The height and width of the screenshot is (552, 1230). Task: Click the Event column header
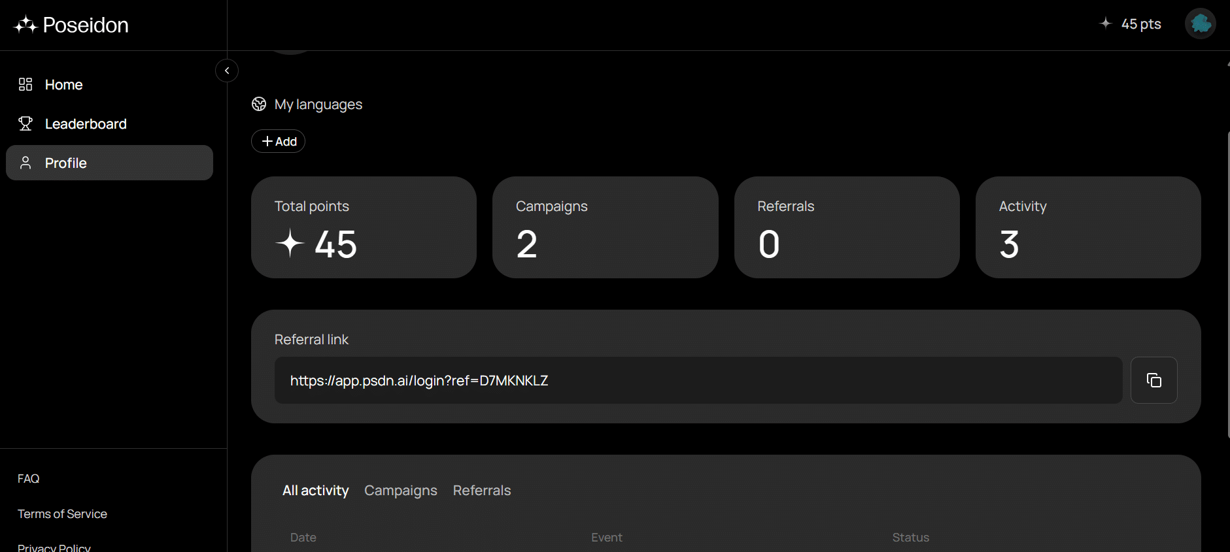click(x=607, y=538)
